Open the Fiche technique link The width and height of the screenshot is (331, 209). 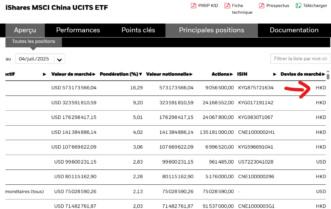tap(242, 9)
